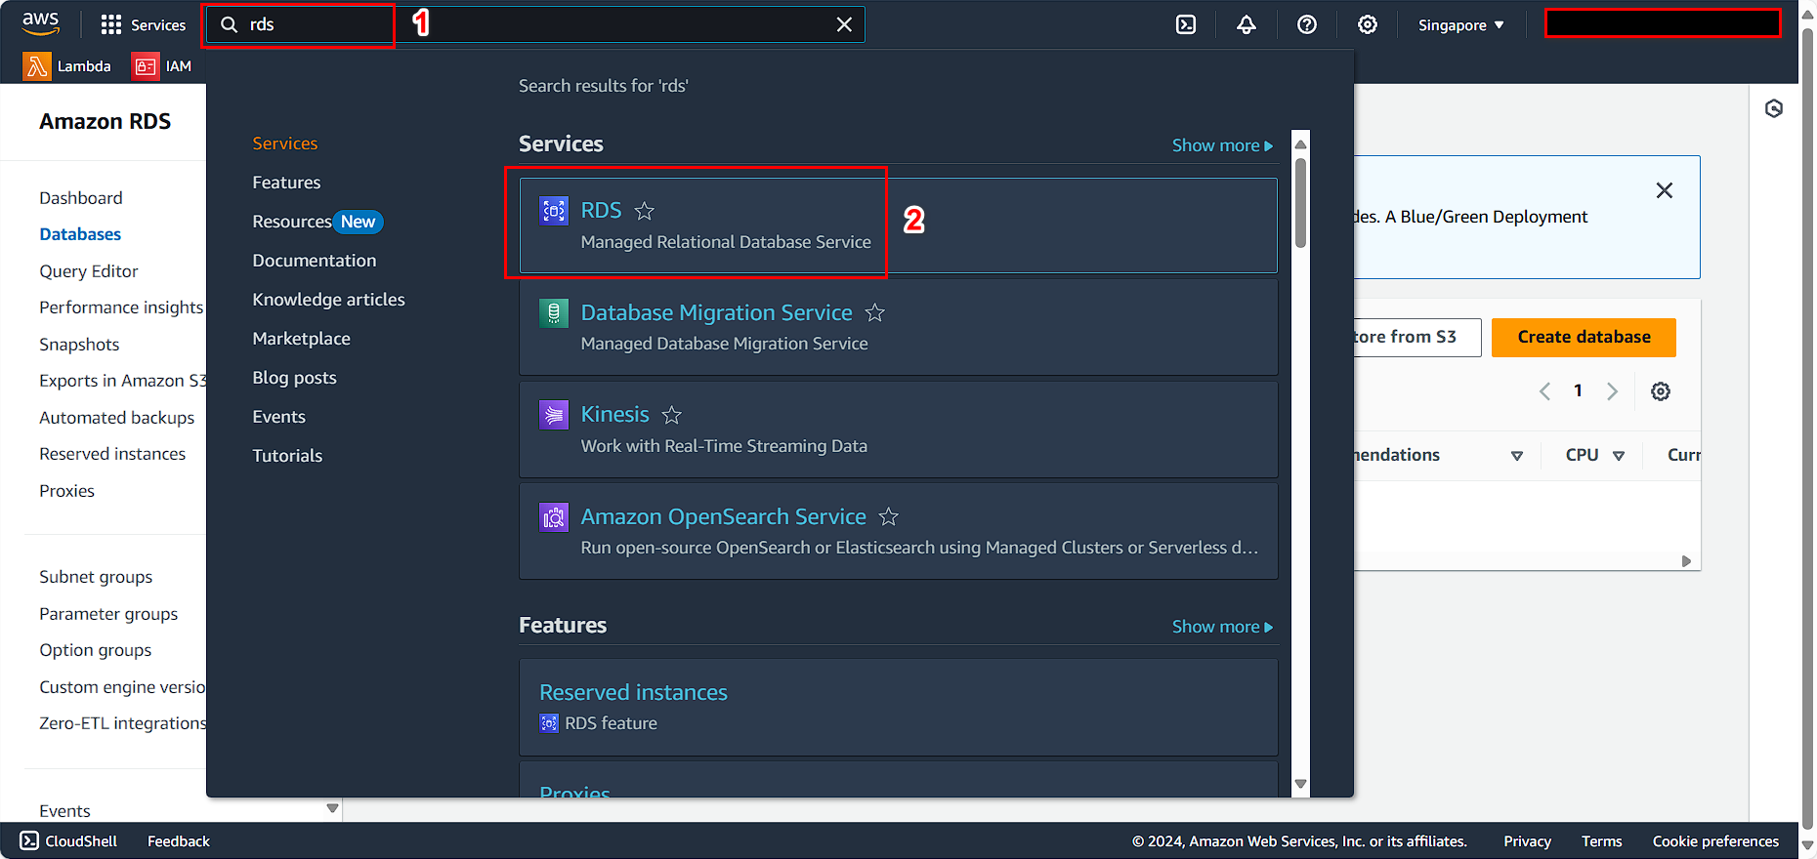Select Events search category in results
Screen dimensions: 1817x859
pyautogui.click(x=278, y=417)
